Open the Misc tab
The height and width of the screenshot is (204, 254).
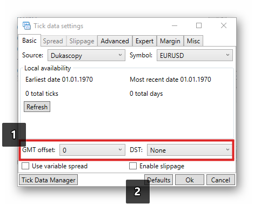(193, 41)
